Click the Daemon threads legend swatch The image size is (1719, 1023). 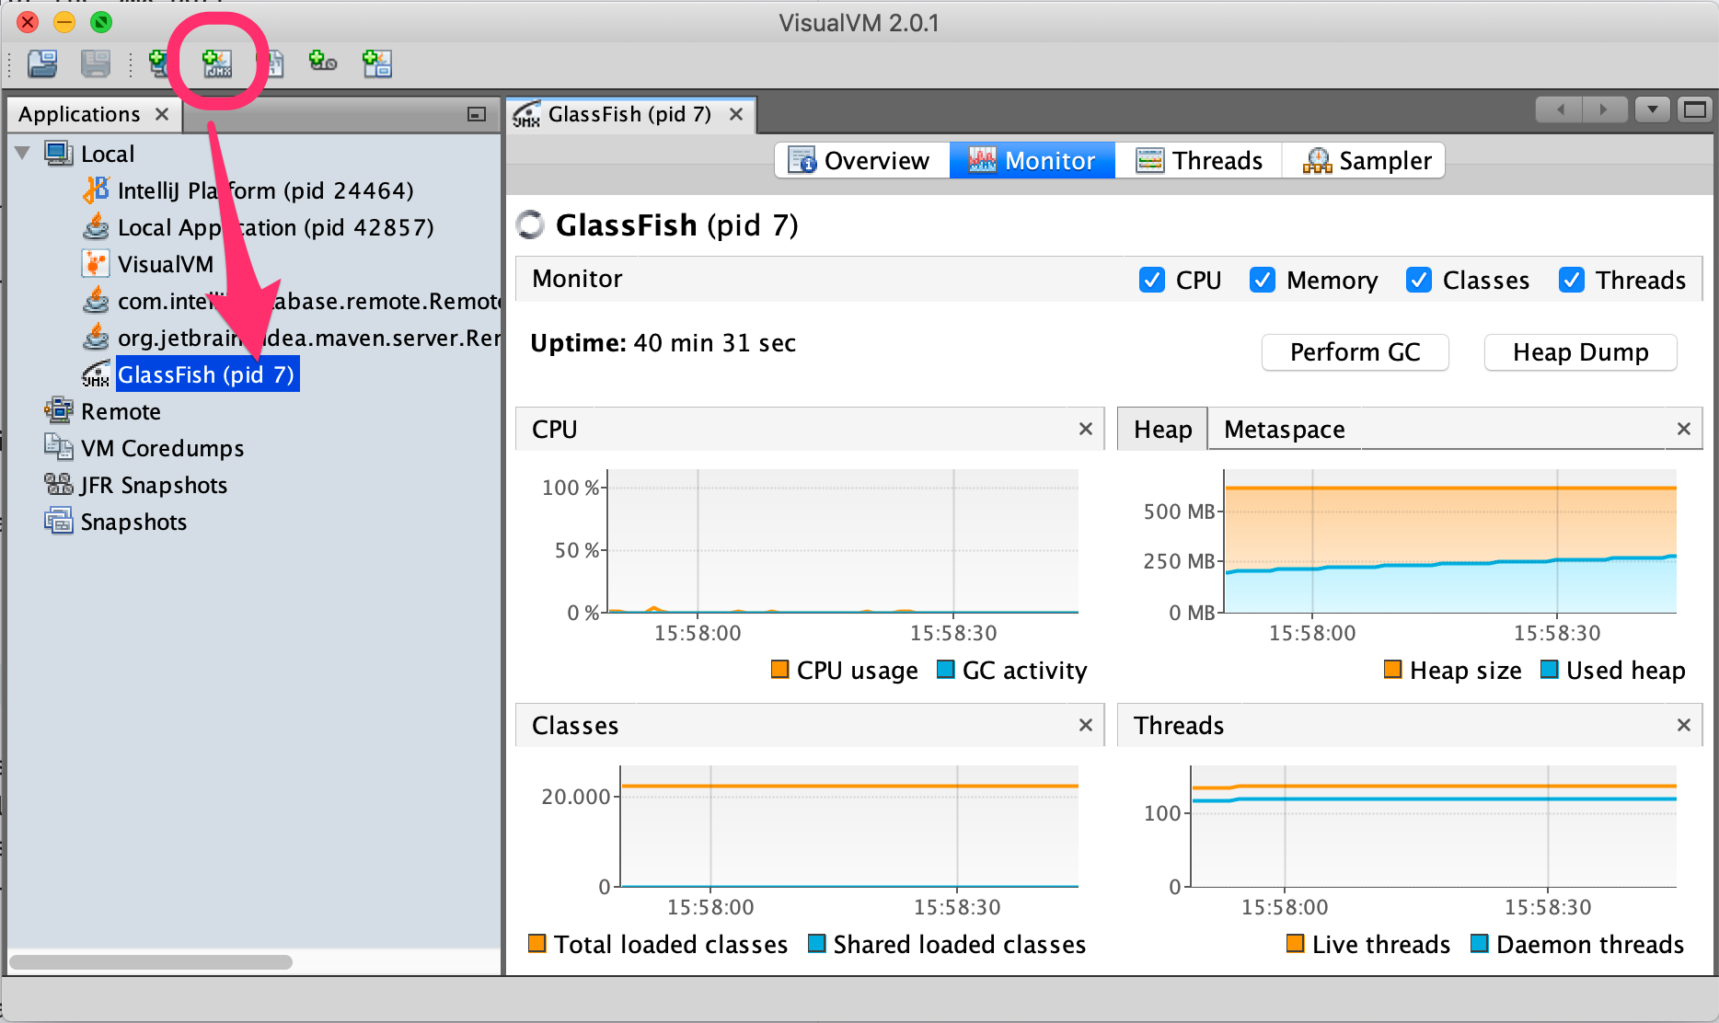[x=1479, y=943]
